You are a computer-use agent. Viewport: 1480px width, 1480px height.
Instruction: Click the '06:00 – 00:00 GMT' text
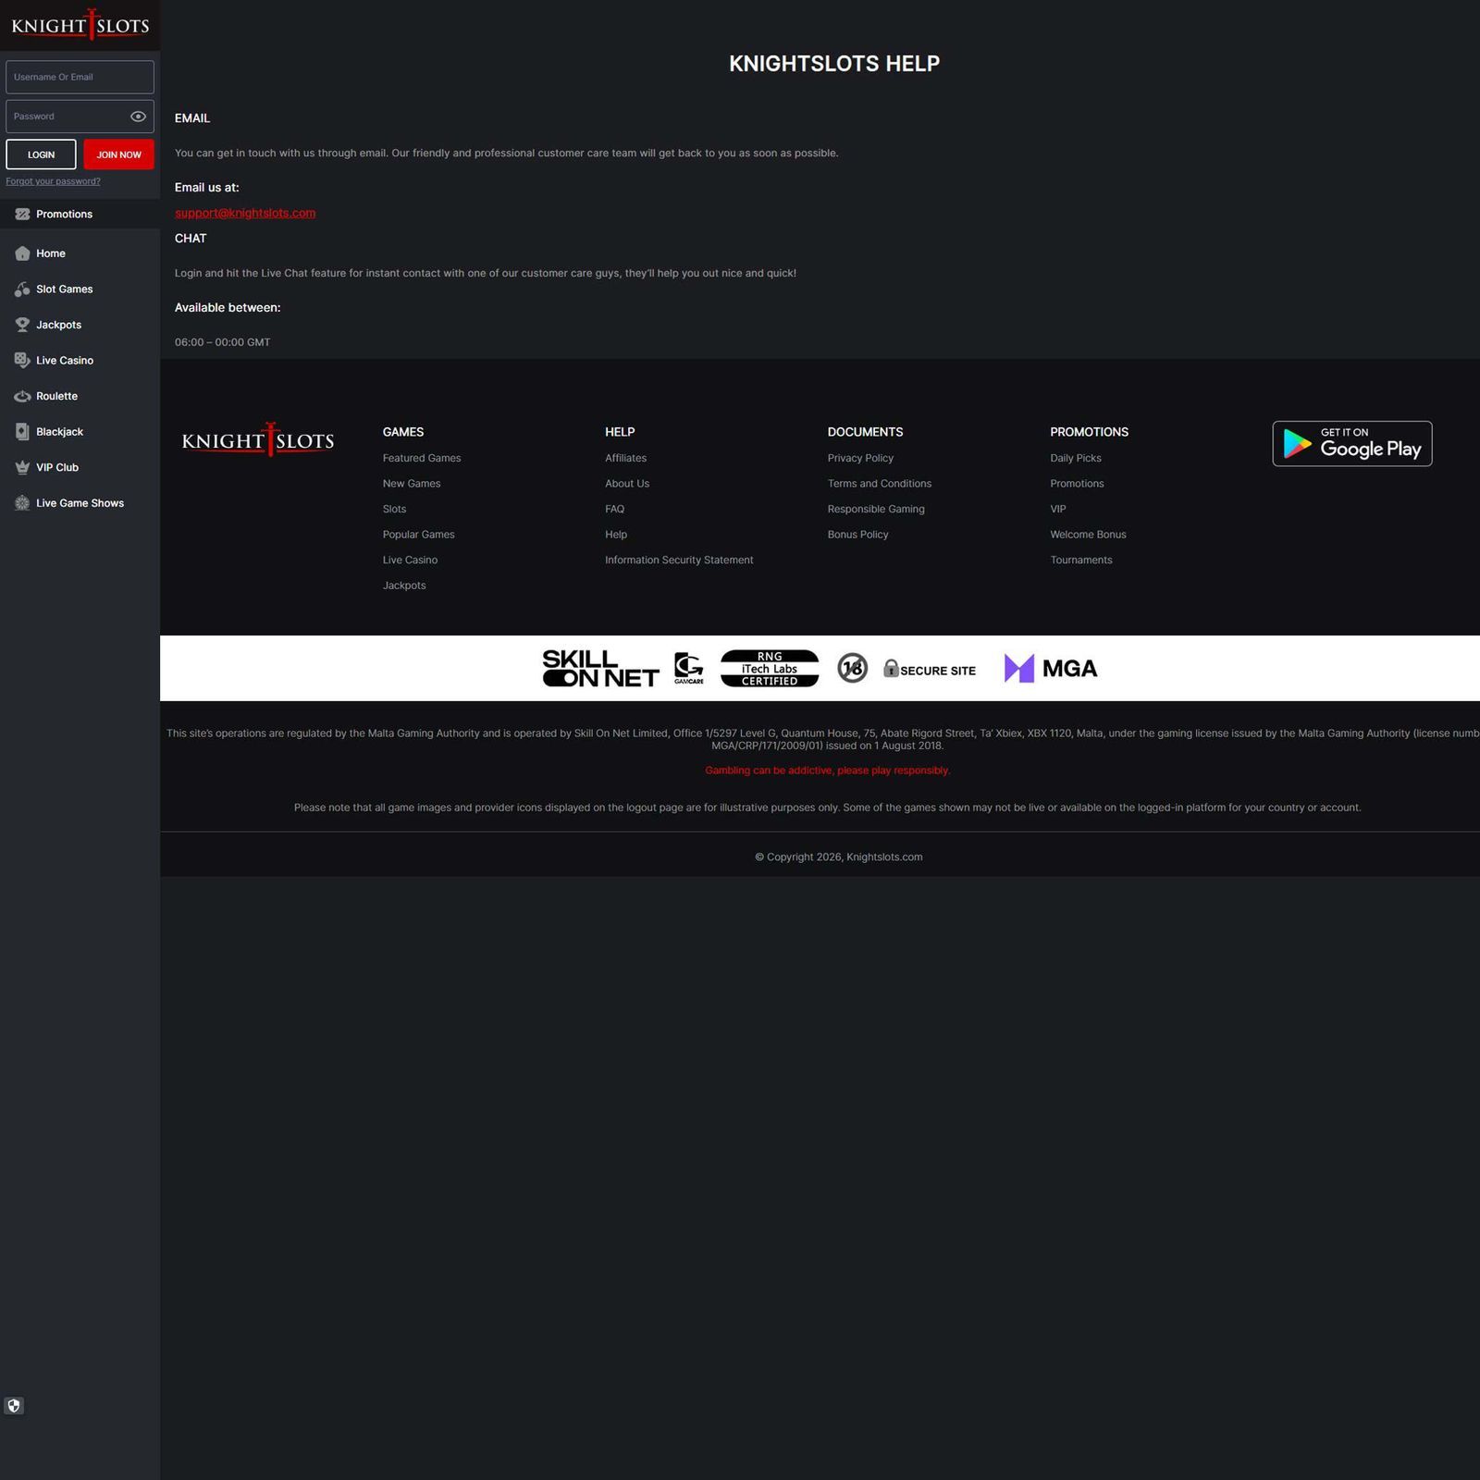223,342
